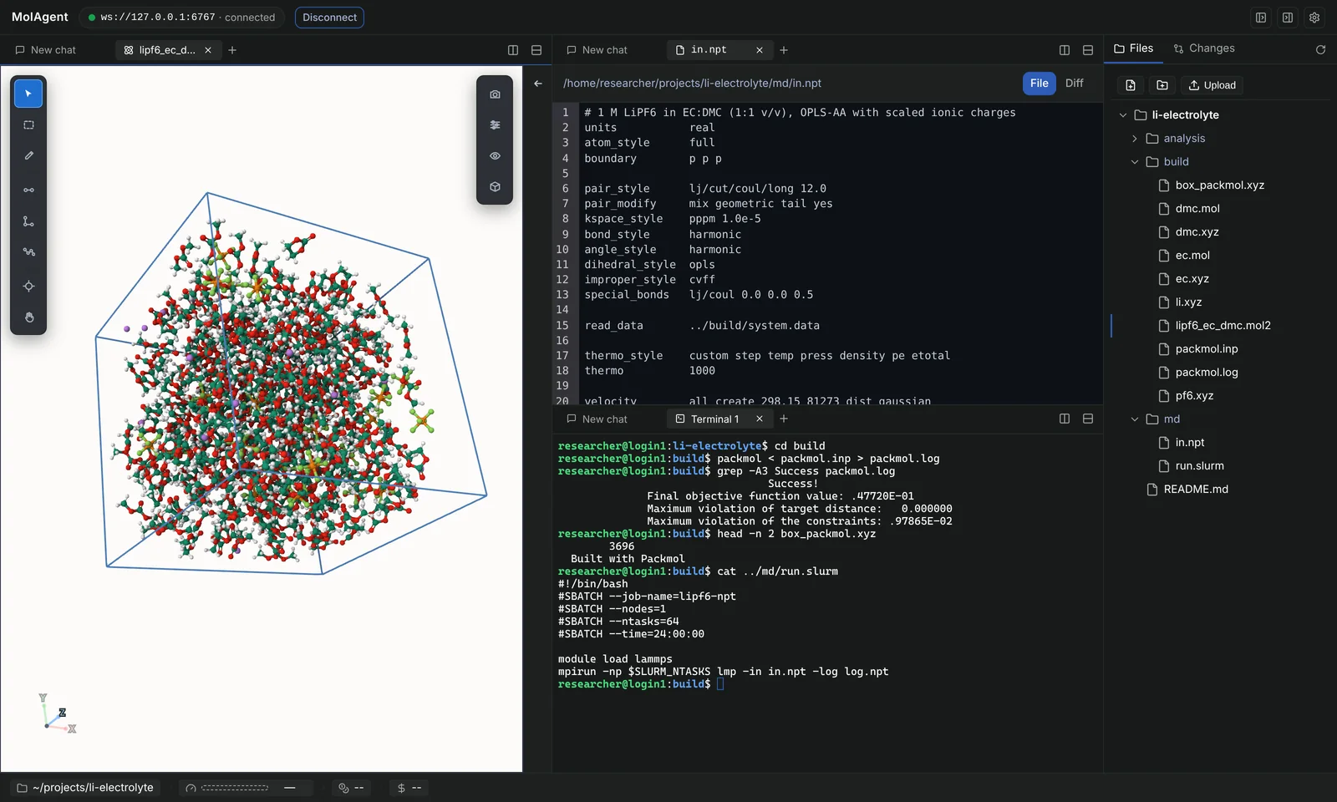Pick the three-atom angle measurement tool
The width and height of the screenshot is (1337, 802).
click(x=28, y=221)
